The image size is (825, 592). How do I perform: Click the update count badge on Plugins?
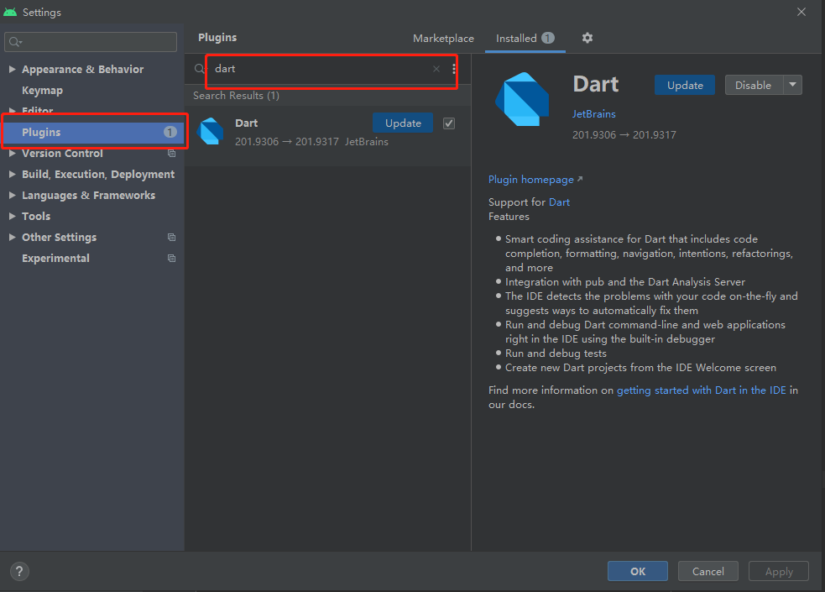point(170,132)
